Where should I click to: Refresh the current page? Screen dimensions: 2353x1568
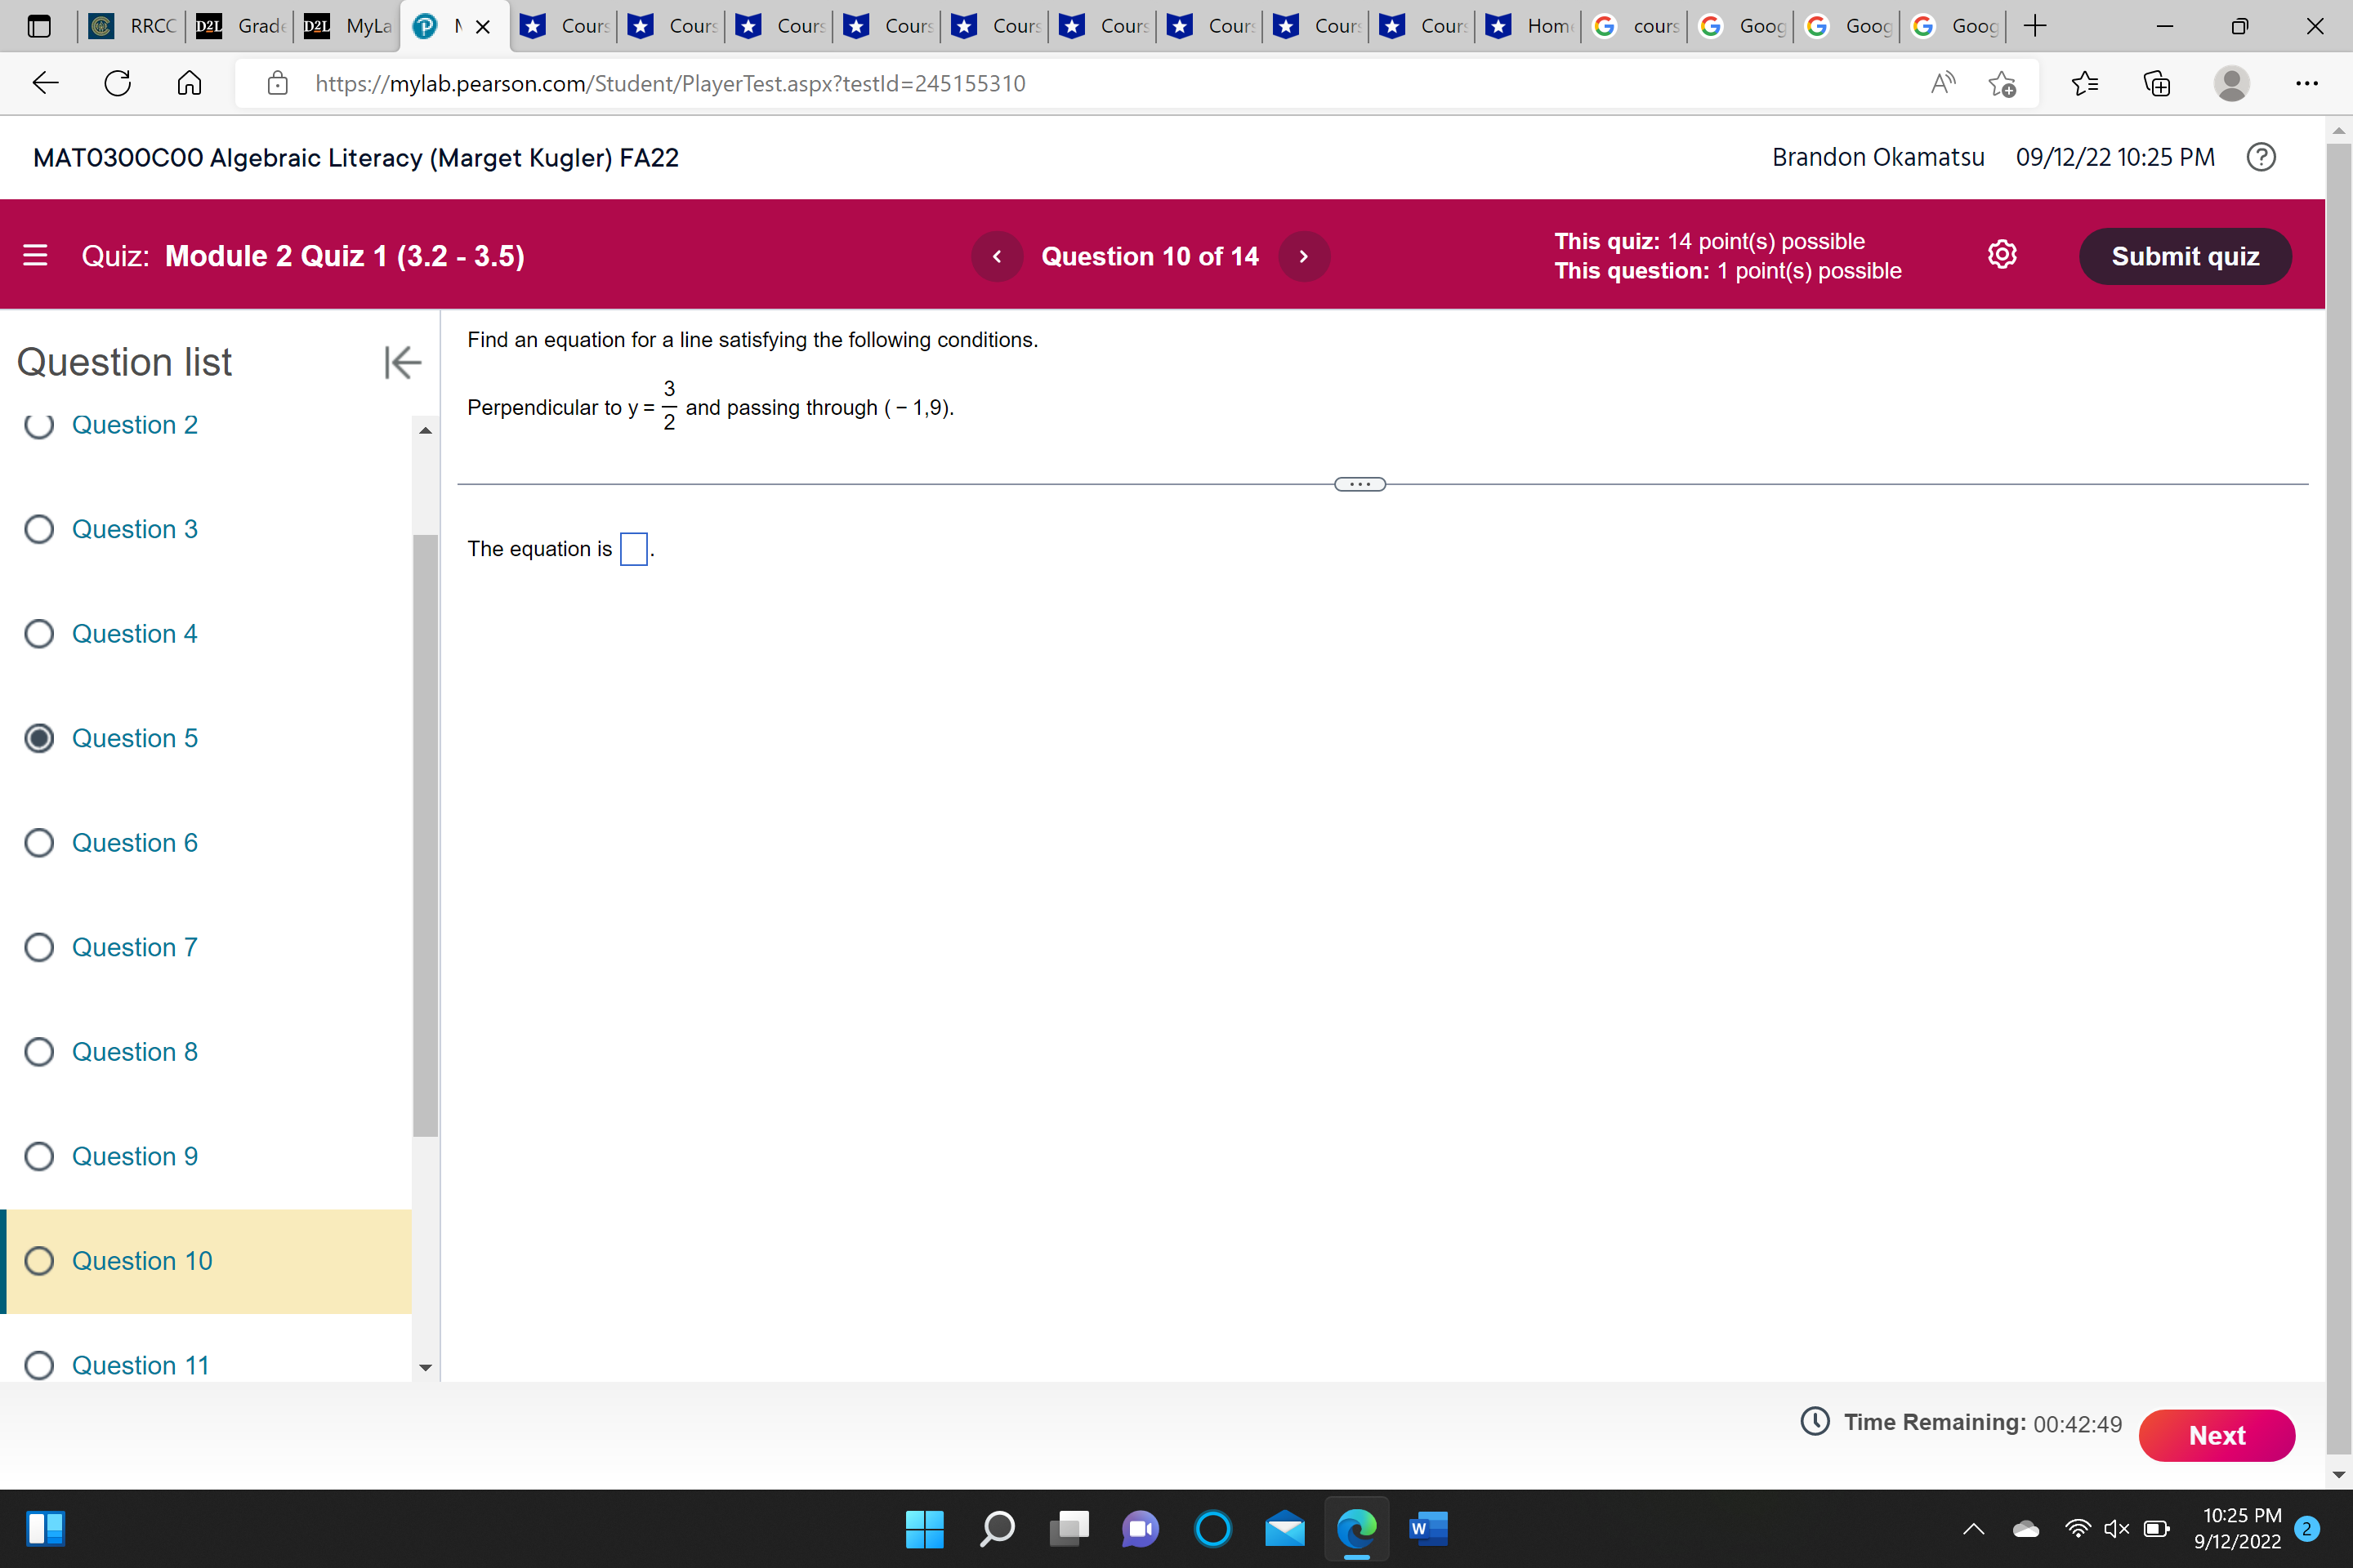116,83
